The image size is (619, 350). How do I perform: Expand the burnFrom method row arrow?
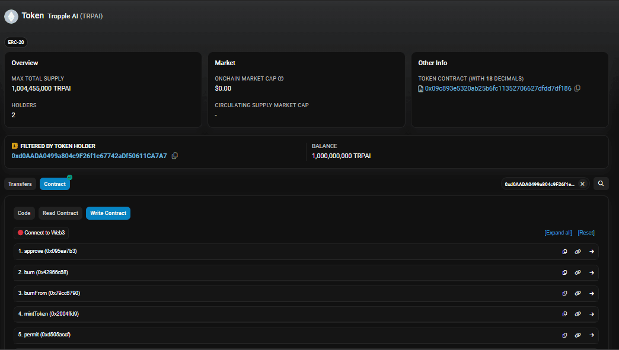click(x=592, y=293)
